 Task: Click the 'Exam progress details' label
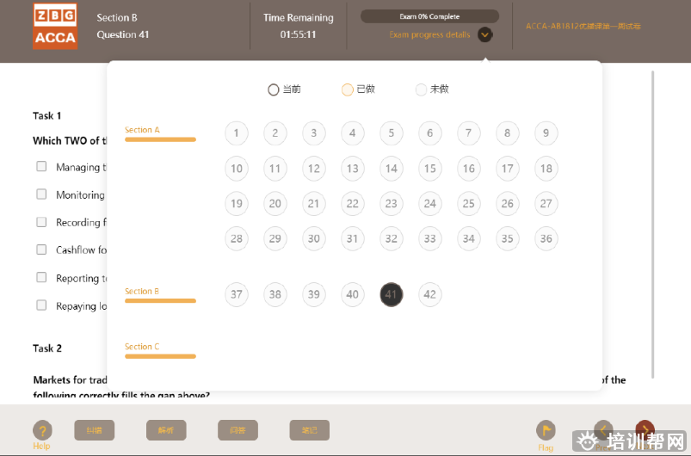(429, 35)
